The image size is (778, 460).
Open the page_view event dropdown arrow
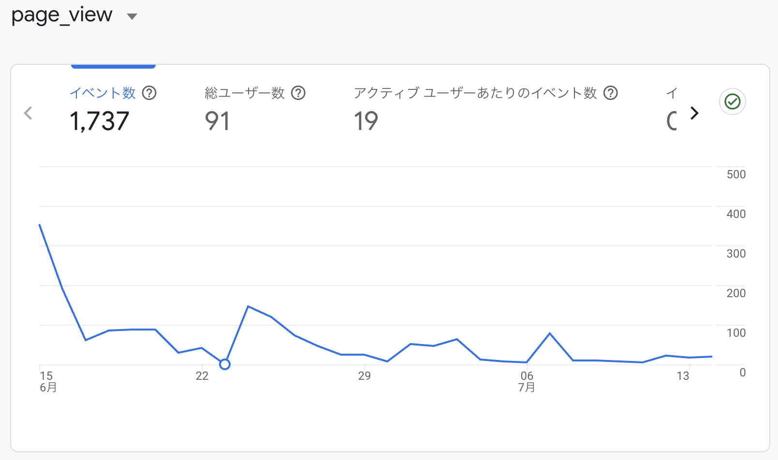pyautogui.click(x=132, y=16)
